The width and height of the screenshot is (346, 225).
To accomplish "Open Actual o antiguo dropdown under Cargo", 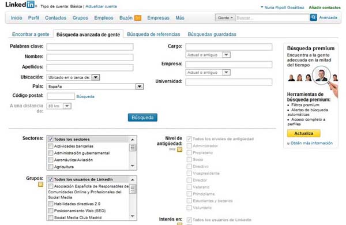I will tap(208, 55).
